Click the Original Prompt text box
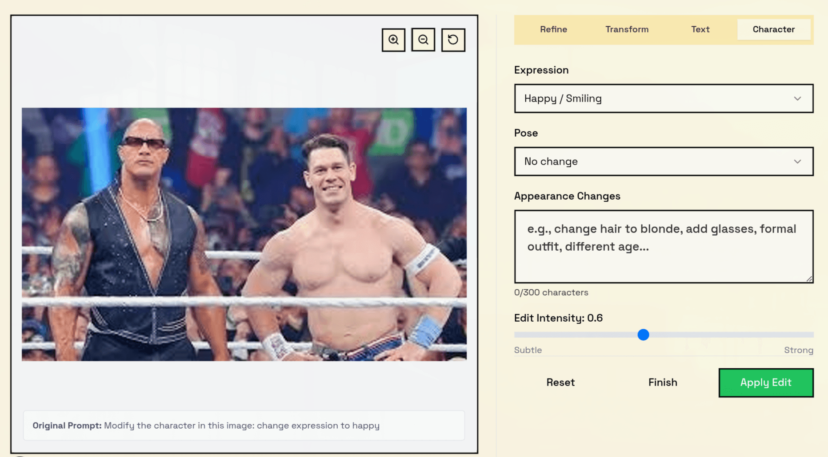Screen dimensions: 828x457 [x=244, y=425]
